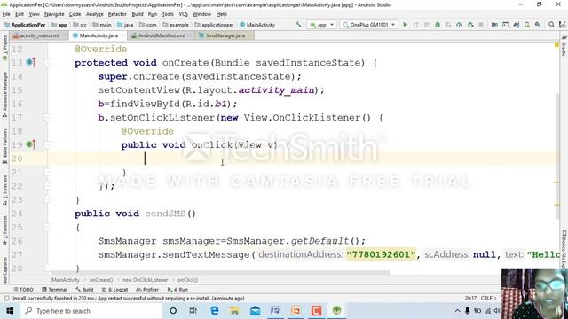Click the Make Project hammer icon
The image size is (568, 319).
point(298,25)
